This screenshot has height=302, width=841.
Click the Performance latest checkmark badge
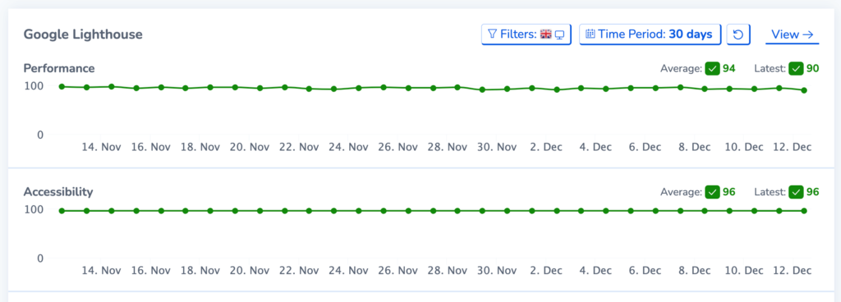[796, 69]
